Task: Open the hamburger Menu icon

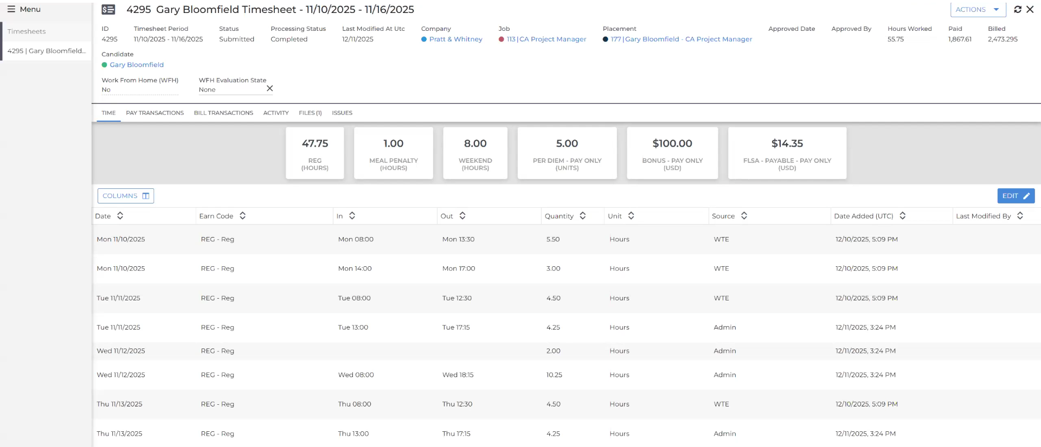Action: pyautogui.click(x=11, y=9)
